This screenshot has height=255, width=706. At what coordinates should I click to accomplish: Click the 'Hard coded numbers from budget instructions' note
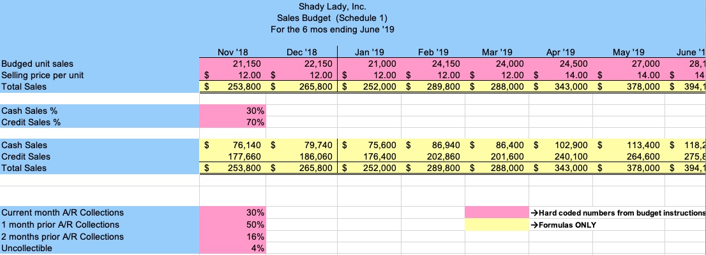(x=618, y=212)
